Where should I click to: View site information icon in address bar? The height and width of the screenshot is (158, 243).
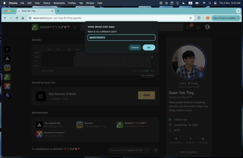tap(30, 18)
